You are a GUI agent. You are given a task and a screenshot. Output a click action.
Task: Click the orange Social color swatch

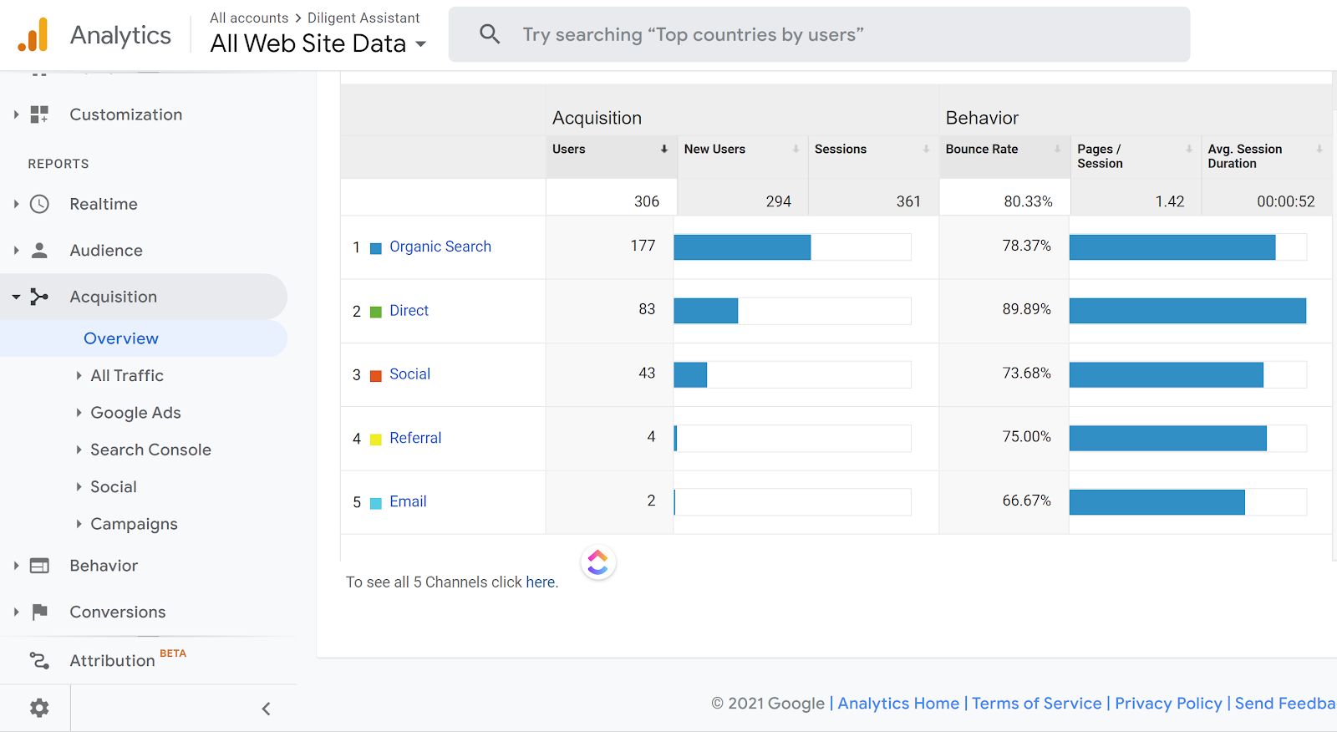(x=376, y=375)
